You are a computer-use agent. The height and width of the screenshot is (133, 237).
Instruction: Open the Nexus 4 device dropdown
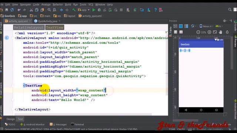206,26
